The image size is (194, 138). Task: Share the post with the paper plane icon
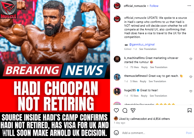133,110
